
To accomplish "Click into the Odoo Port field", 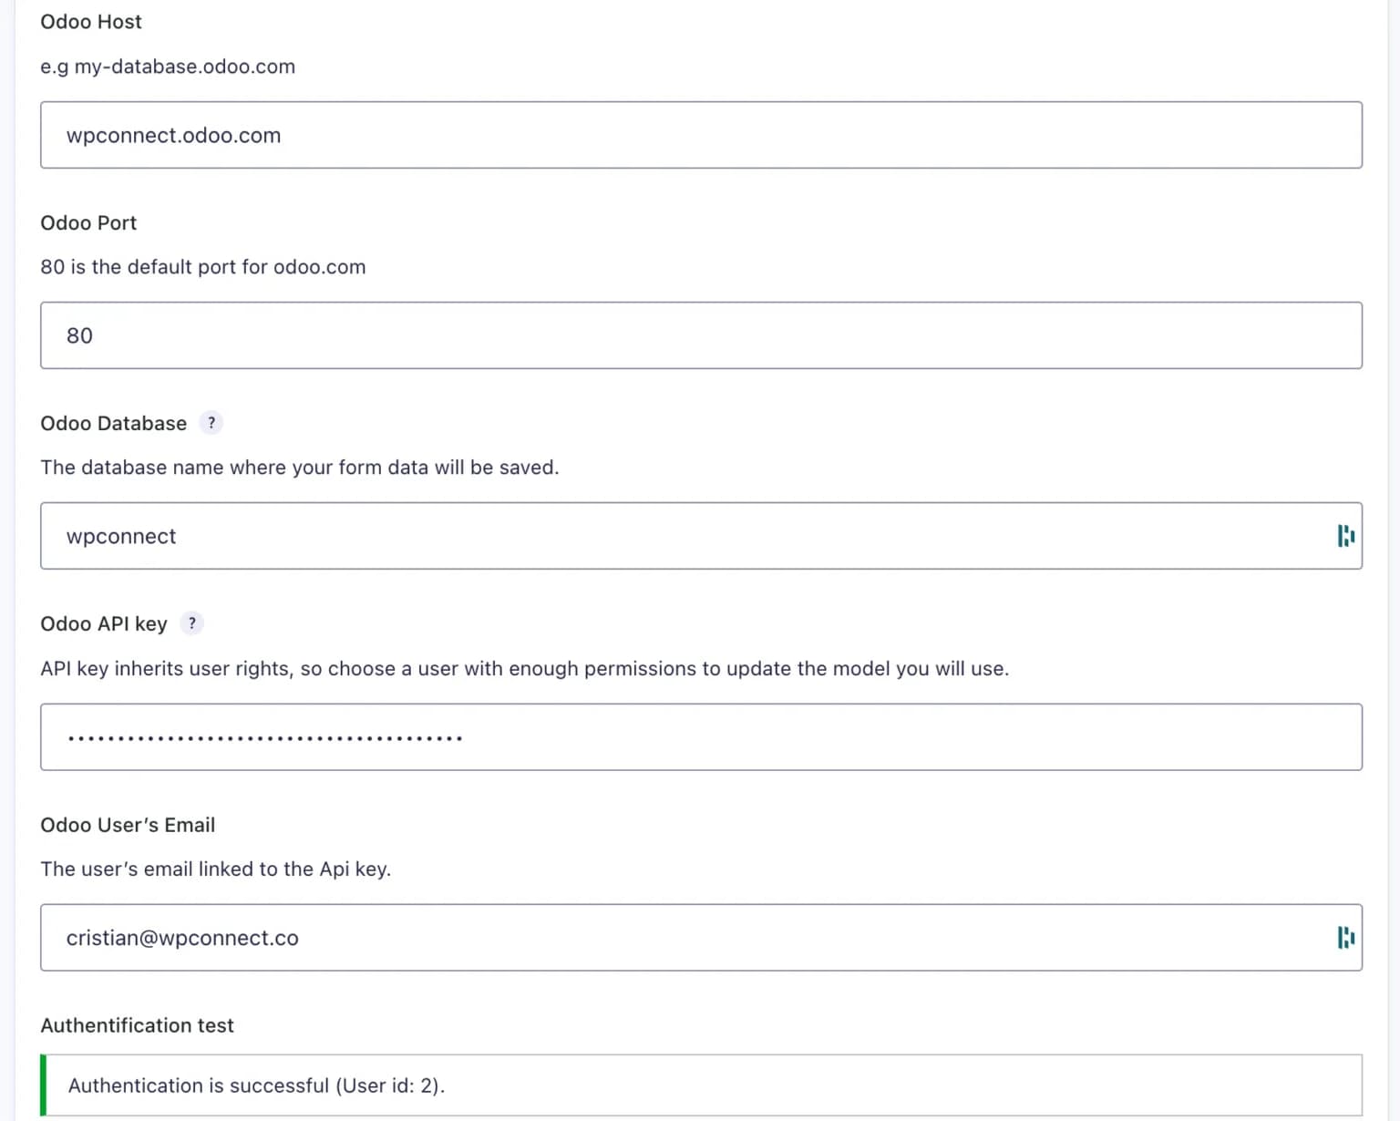I will [x=700, y=335].
